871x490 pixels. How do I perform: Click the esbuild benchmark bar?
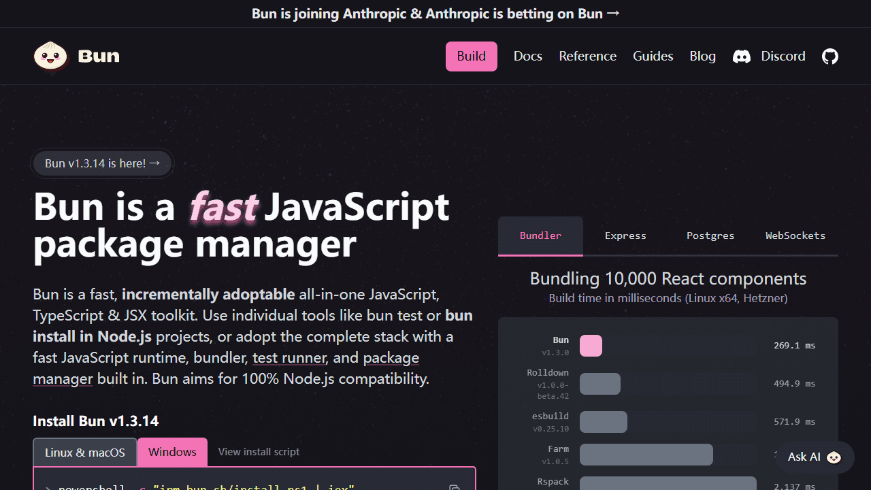(x=604, y=422)
